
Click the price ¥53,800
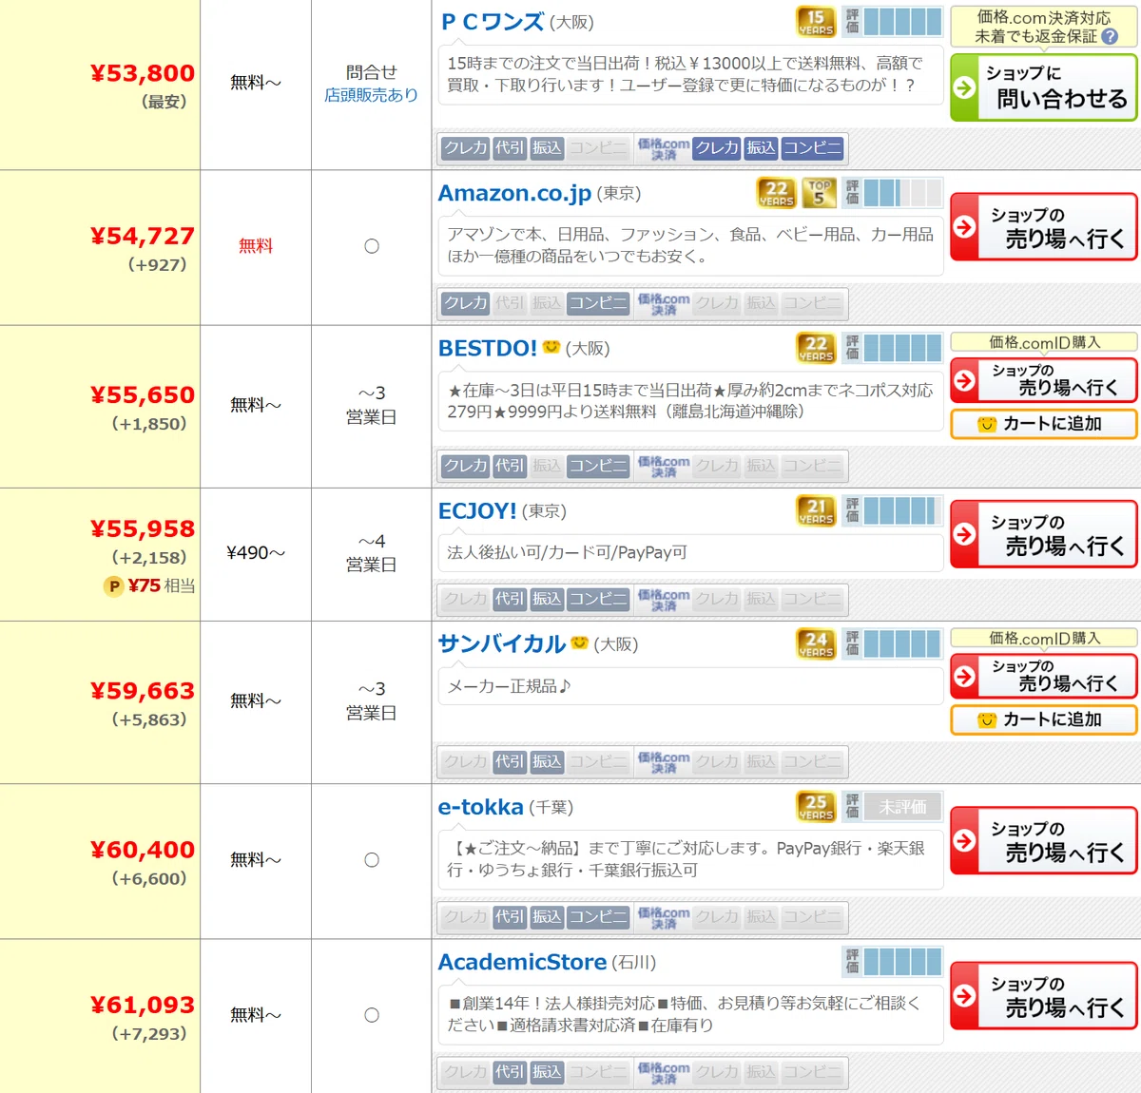[x=143, y=73]
